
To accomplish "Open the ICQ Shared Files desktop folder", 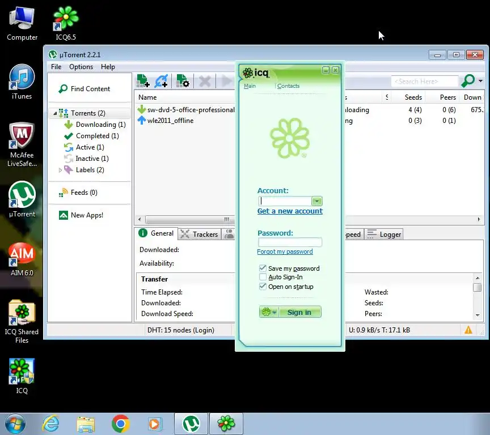I will coord(22,321).
